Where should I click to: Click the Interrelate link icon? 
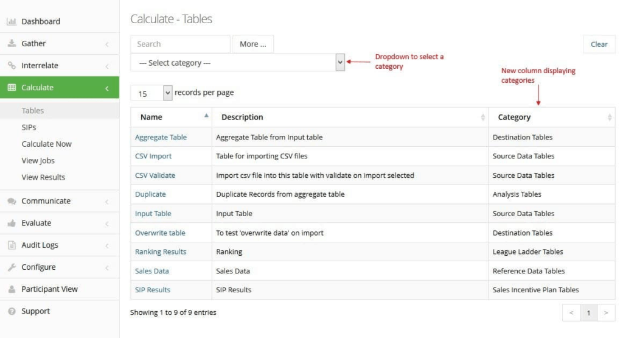click(x=12, y=65)
